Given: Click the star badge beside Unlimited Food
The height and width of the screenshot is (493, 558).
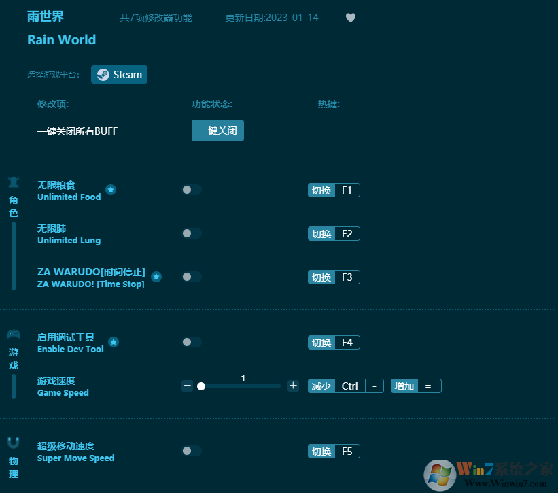Looking at the screenshot, I should 111,190.
